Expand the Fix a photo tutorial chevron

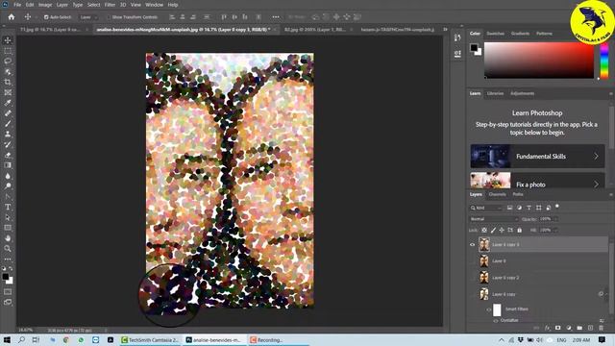coord(596,184)
